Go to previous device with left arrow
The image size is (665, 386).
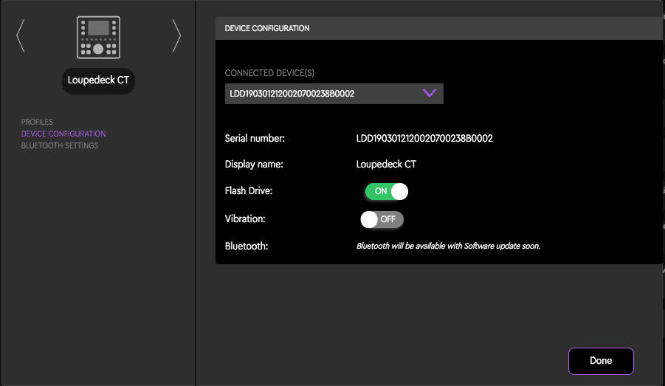[x=21, y=35]
